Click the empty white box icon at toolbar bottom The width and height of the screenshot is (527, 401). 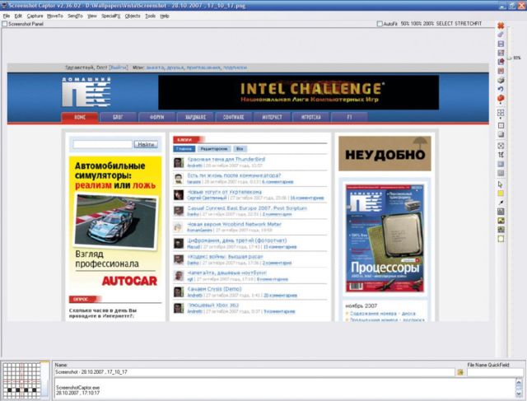point(501,239)
